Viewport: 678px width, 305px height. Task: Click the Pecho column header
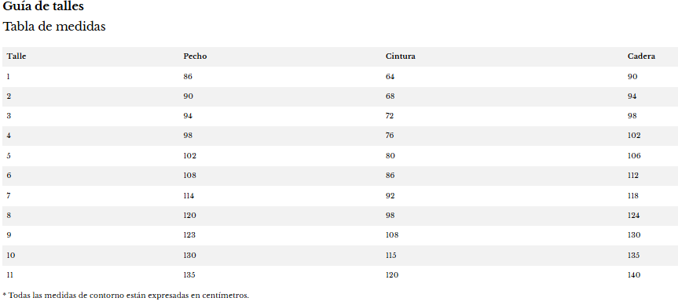pyautogui.click(x=195, y=56)
